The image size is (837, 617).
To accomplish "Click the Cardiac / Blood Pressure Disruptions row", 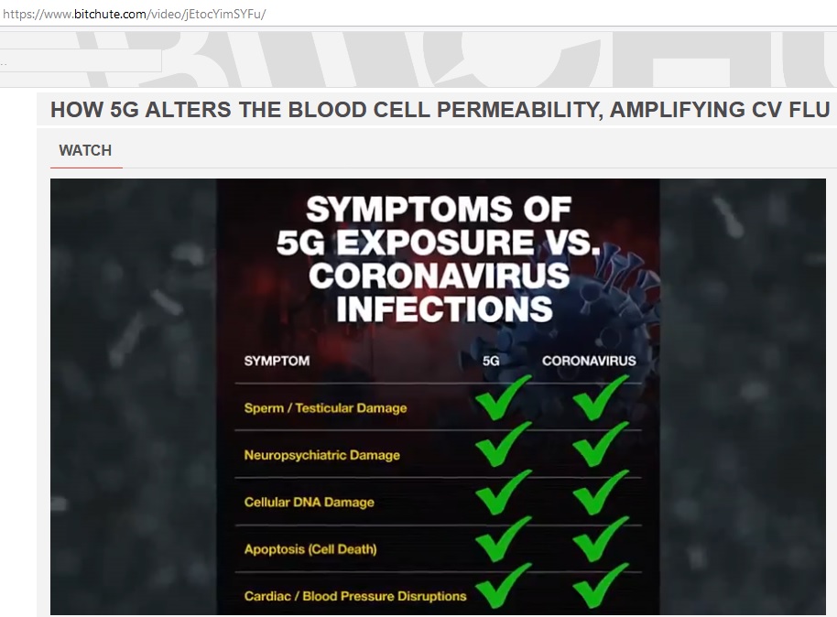I will tap(352, 596).
